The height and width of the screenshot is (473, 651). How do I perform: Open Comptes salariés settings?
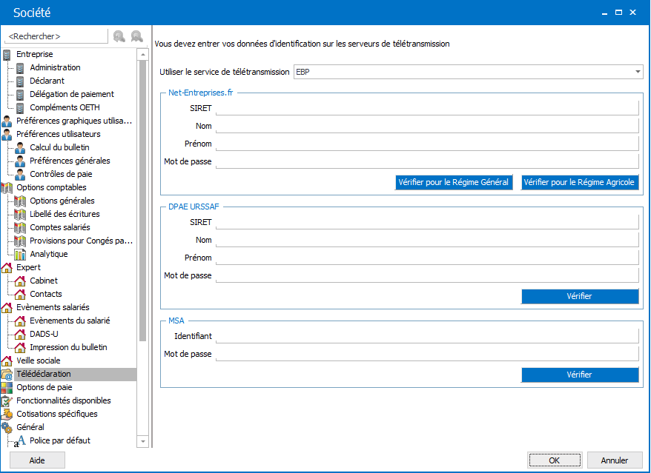60,227
